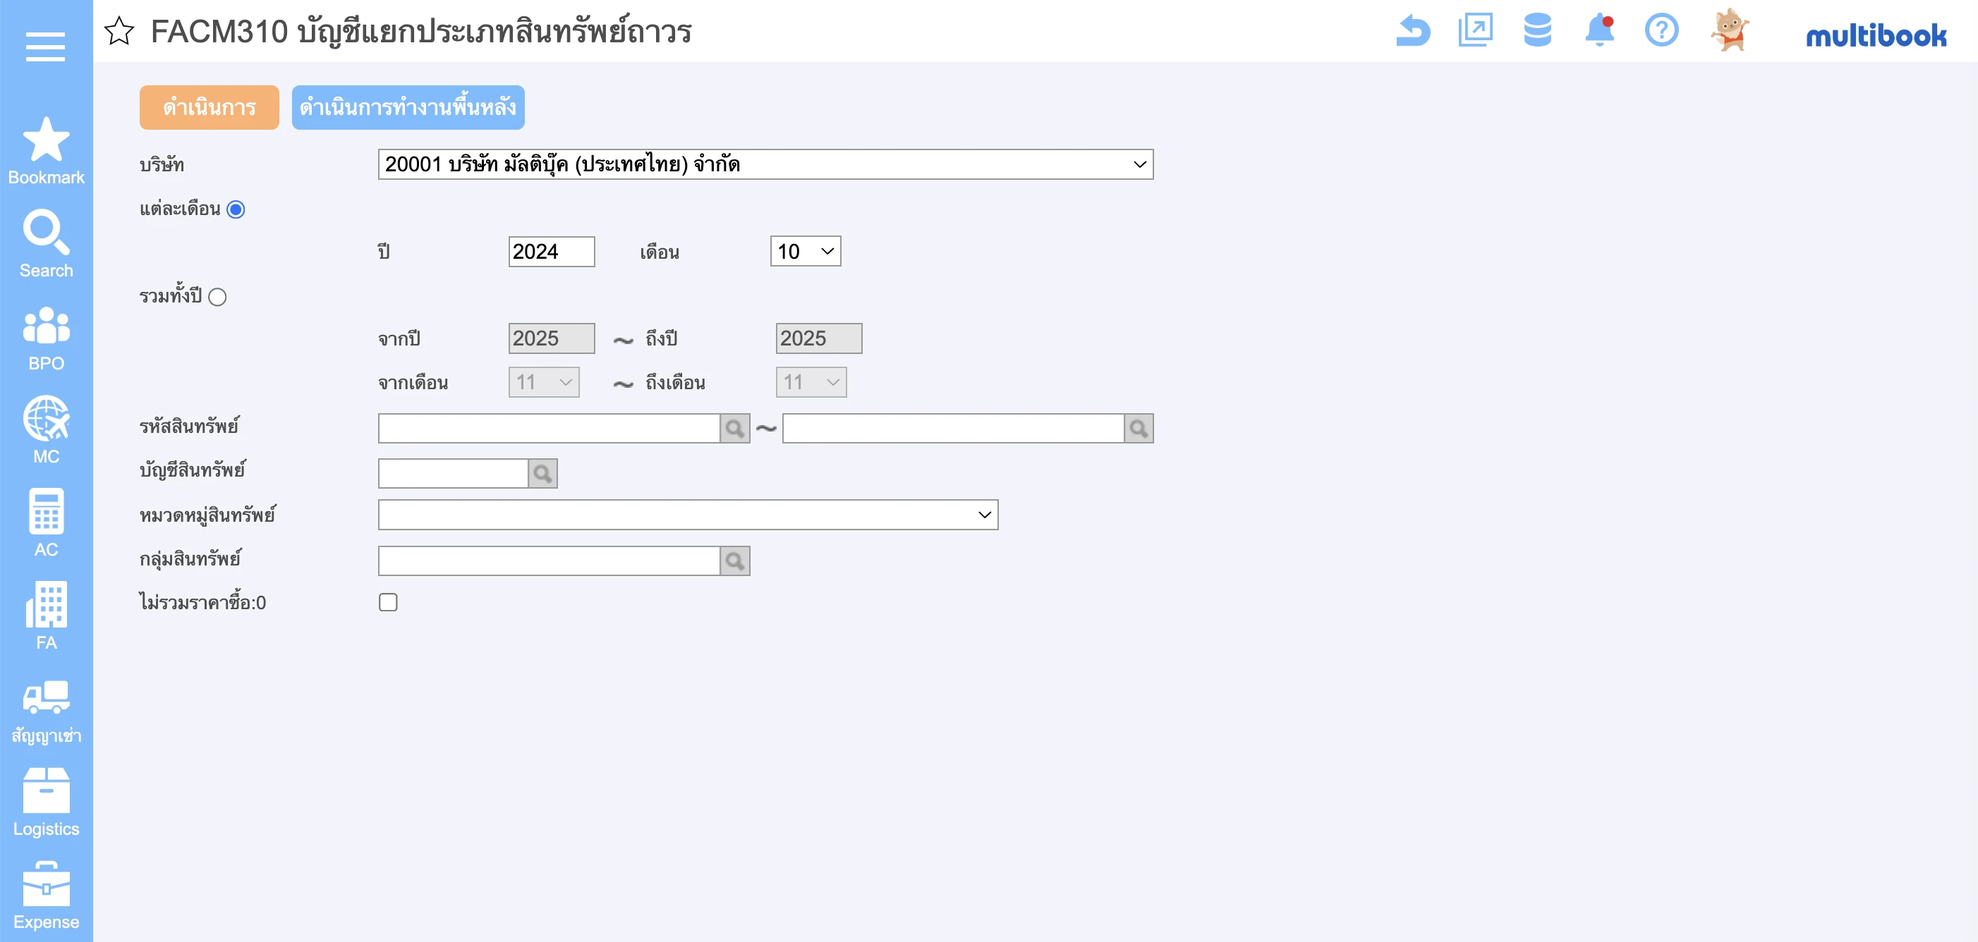This screenshot has width=1978, height=942.
Task: Click the lookup icon for บัญชีสินทรัพย์
Action: [543, 474]
